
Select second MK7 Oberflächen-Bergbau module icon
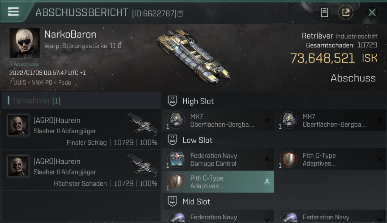289,120
